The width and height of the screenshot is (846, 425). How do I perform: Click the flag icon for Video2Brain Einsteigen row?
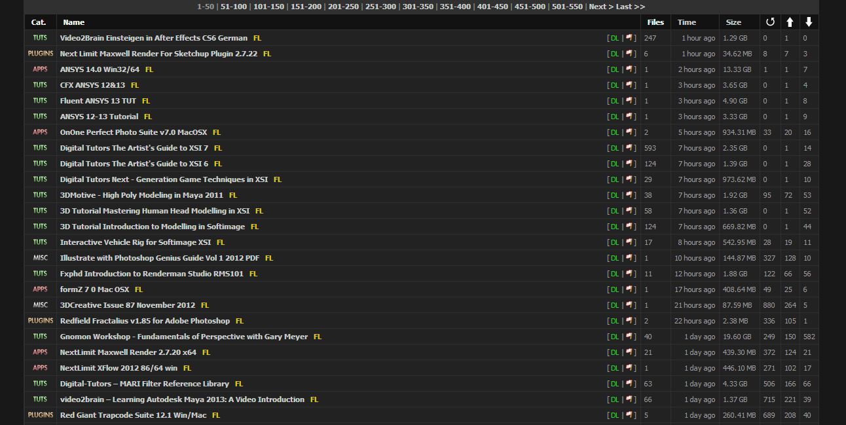(x=629, y=38)
